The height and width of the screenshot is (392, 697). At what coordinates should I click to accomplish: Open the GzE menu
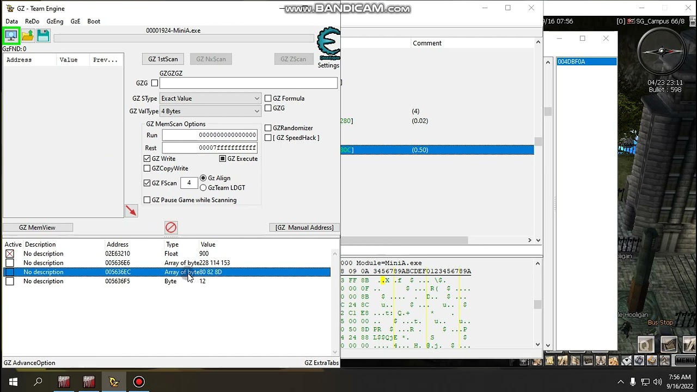[x=75, y=21]
